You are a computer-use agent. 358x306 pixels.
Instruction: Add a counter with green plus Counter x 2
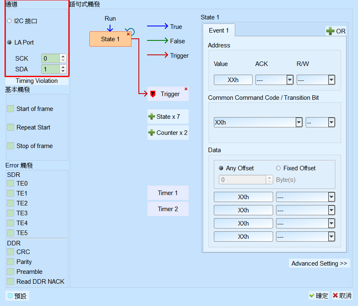[x=168, y=132]
